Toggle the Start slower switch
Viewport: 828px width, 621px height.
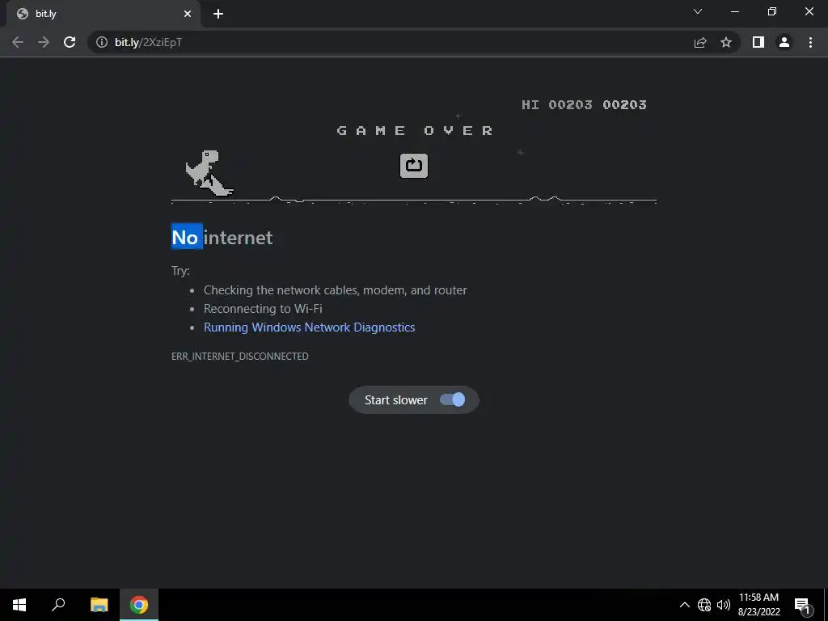453,399
